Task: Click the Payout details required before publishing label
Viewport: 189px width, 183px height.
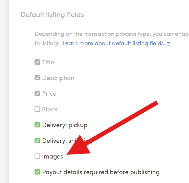Action: [x=101, y=172]
